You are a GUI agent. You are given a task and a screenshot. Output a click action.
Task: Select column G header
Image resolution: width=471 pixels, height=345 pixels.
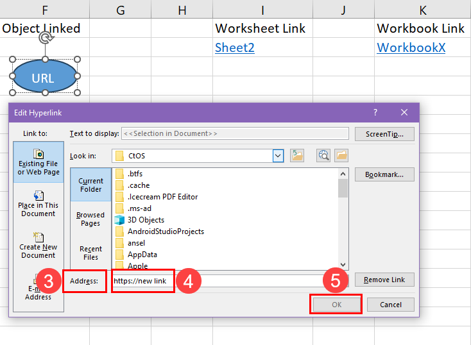pyautogui.click(x=121, y=10)
